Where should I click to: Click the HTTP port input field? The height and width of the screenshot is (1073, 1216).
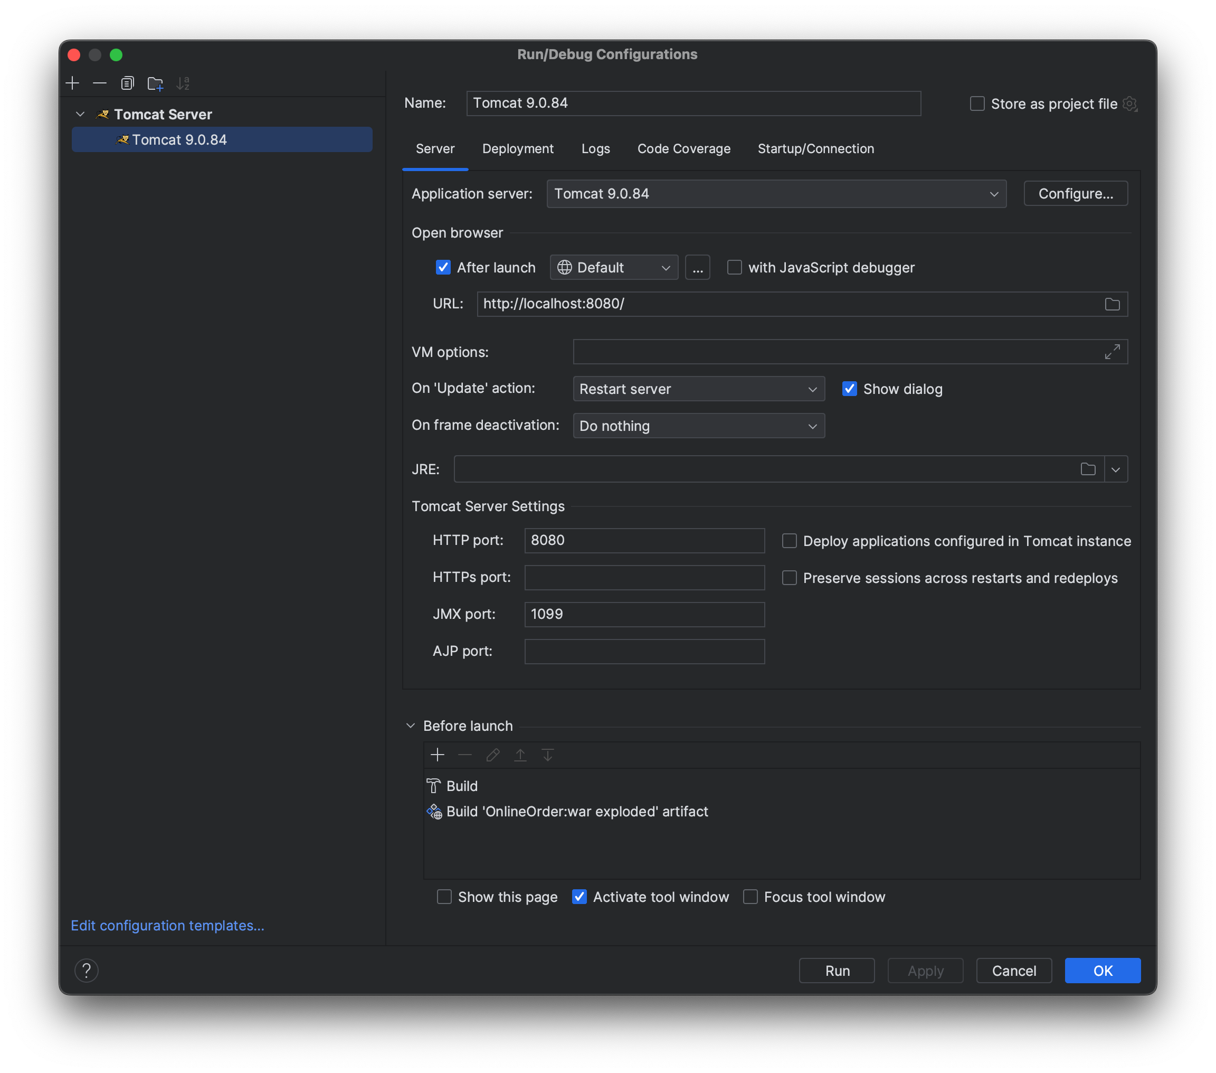(644, 540)
